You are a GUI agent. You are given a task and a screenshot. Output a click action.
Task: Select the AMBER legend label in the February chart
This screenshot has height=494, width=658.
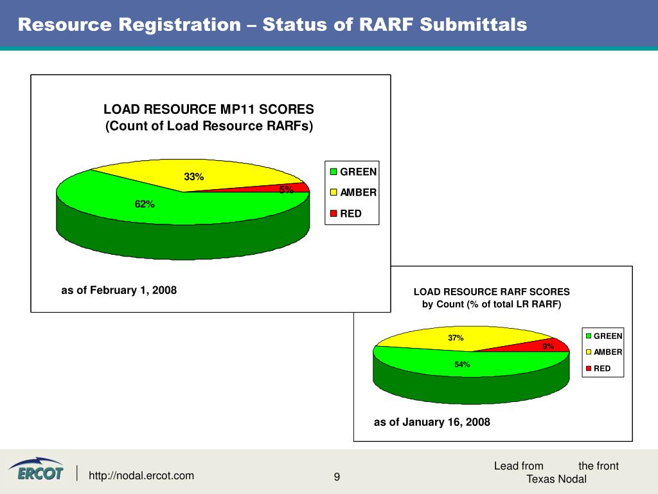[358, 192]
